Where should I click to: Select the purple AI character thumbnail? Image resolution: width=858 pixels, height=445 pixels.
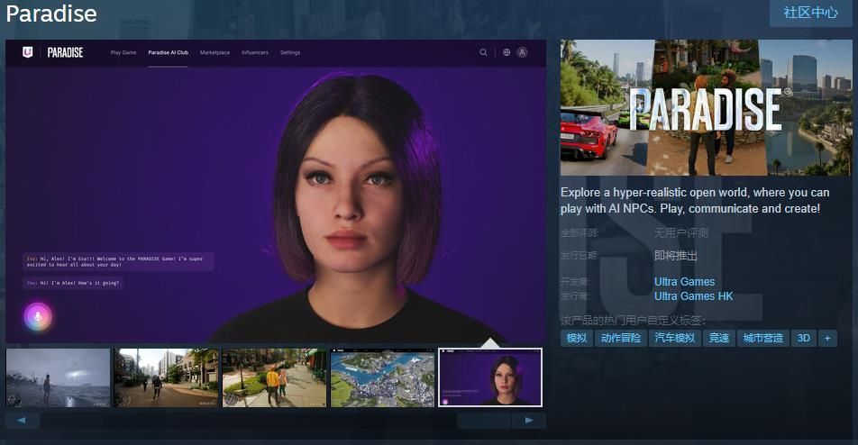pyautogui.click(x=490, y=377)
